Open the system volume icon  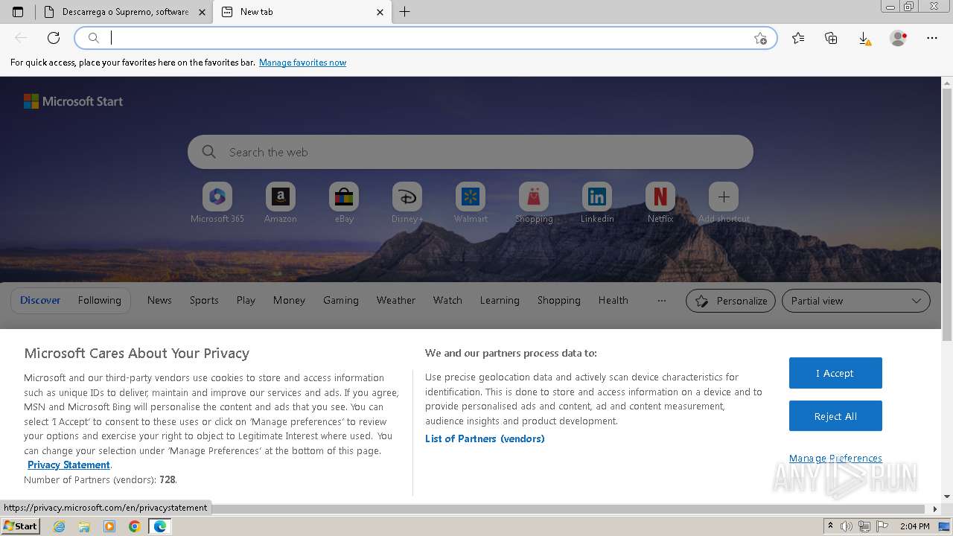[847, 526]
